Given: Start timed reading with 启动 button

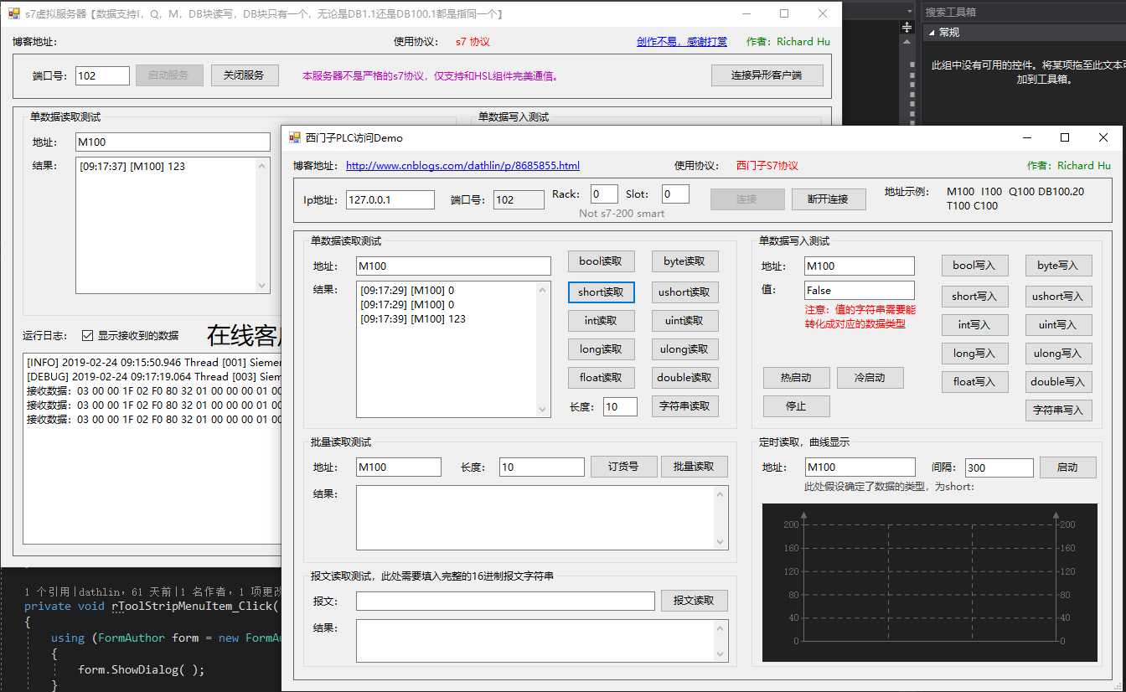Looking at the screenshot, I should 1067,467.
